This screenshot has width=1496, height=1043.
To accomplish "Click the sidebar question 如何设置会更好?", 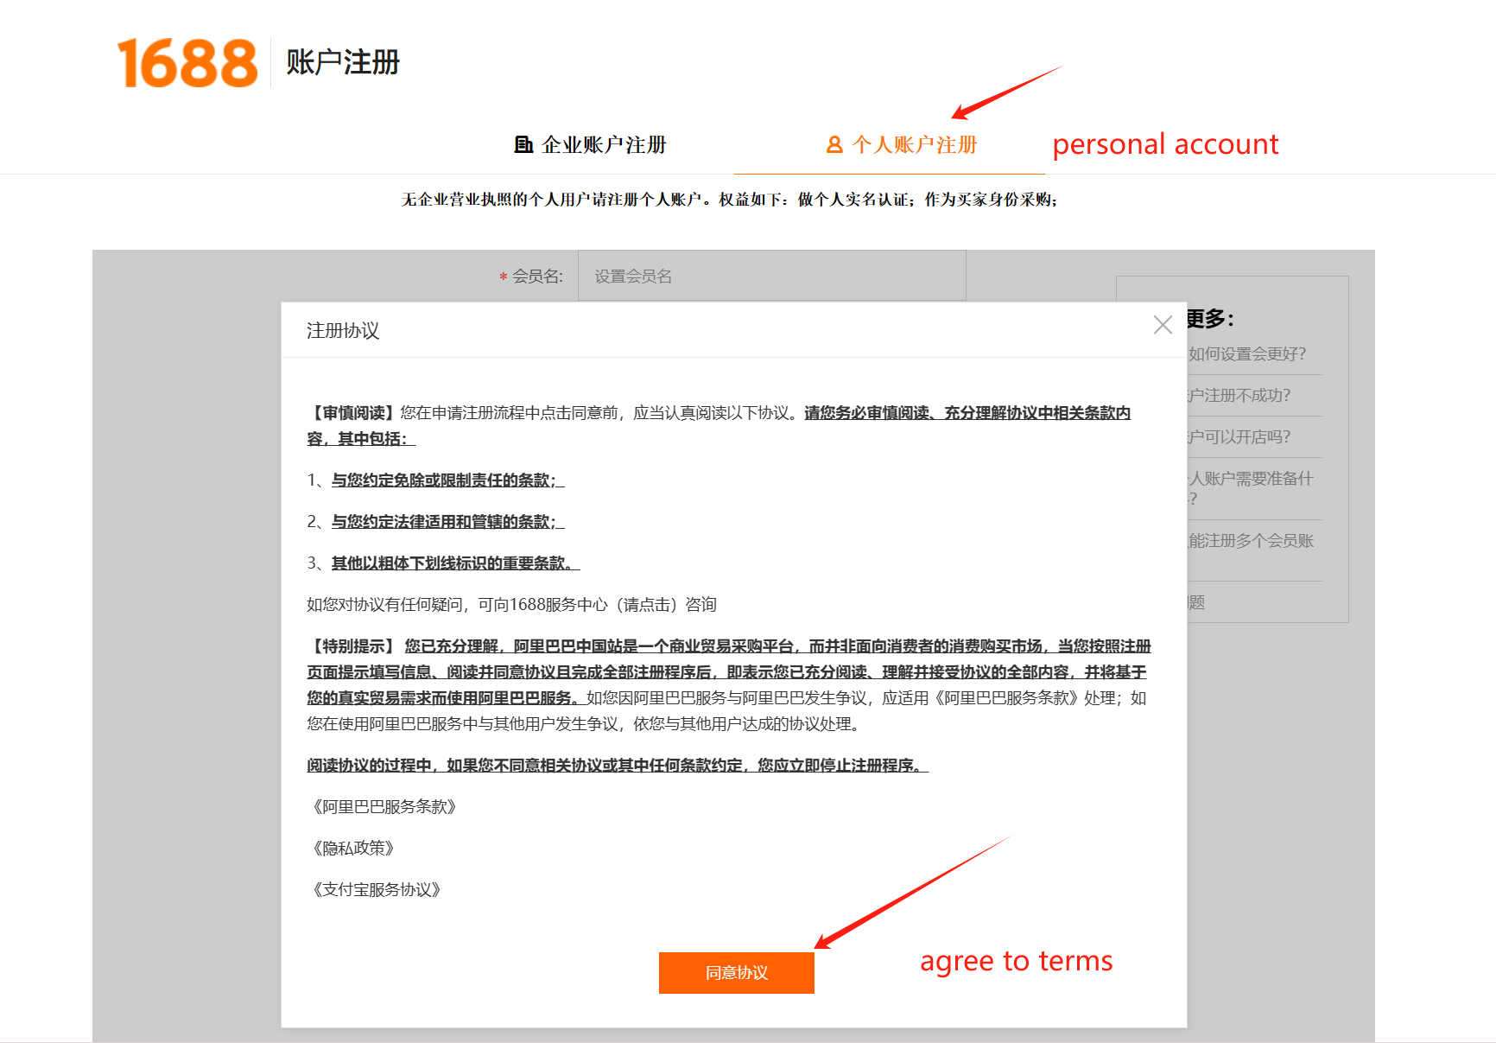I will click(x=1247, y=354).
